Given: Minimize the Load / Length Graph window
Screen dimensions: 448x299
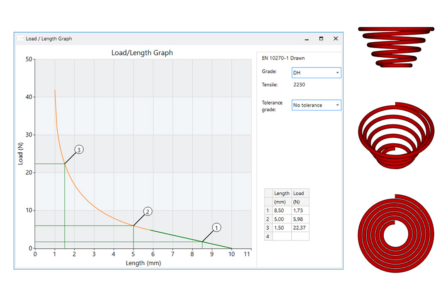Looking at the screenshot, I should pos(307,39).
